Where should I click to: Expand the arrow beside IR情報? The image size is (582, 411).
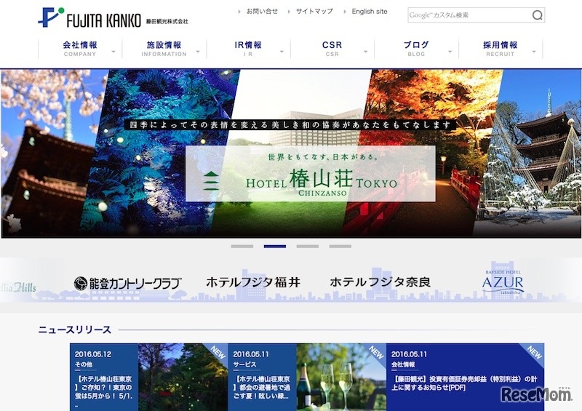coord(282,52)
